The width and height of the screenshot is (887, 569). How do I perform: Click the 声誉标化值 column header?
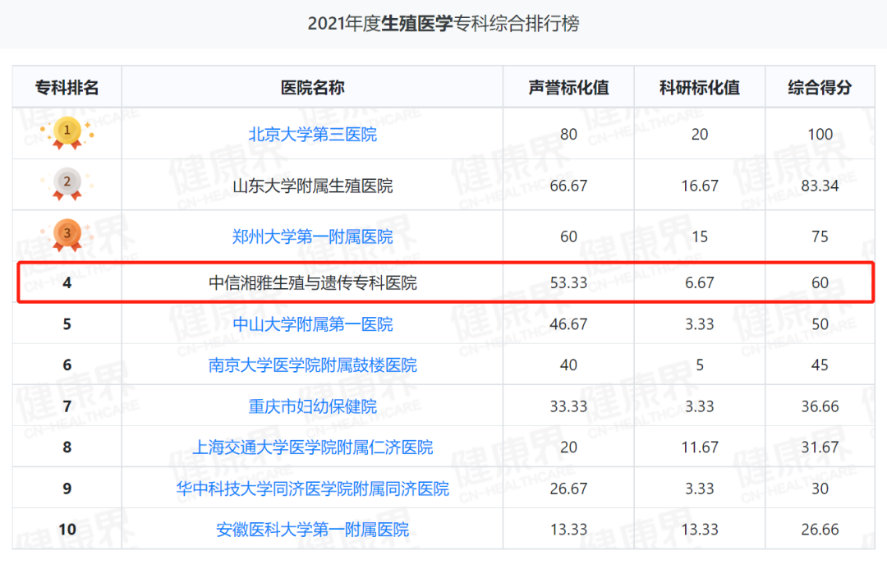click(568, 88)
